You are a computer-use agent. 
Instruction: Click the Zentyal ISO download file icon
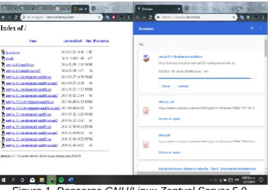click(x=146, y=58)
